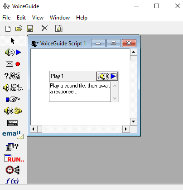Click the down arrow of the module description scrollbar
Screen dimensions: 183x190
click(x=115, y=98)
